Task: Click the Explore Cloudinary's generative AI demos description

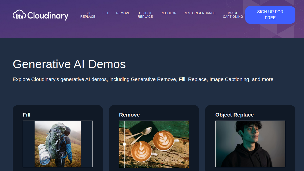Action: click(x=144, y=79)
